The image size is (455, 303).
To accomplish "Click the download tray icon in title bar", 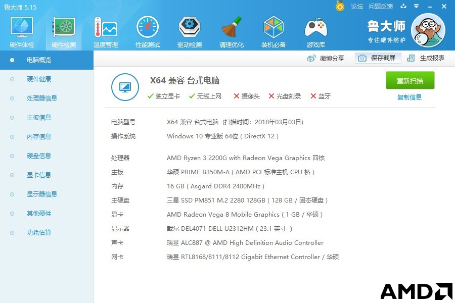I will 403,6.
